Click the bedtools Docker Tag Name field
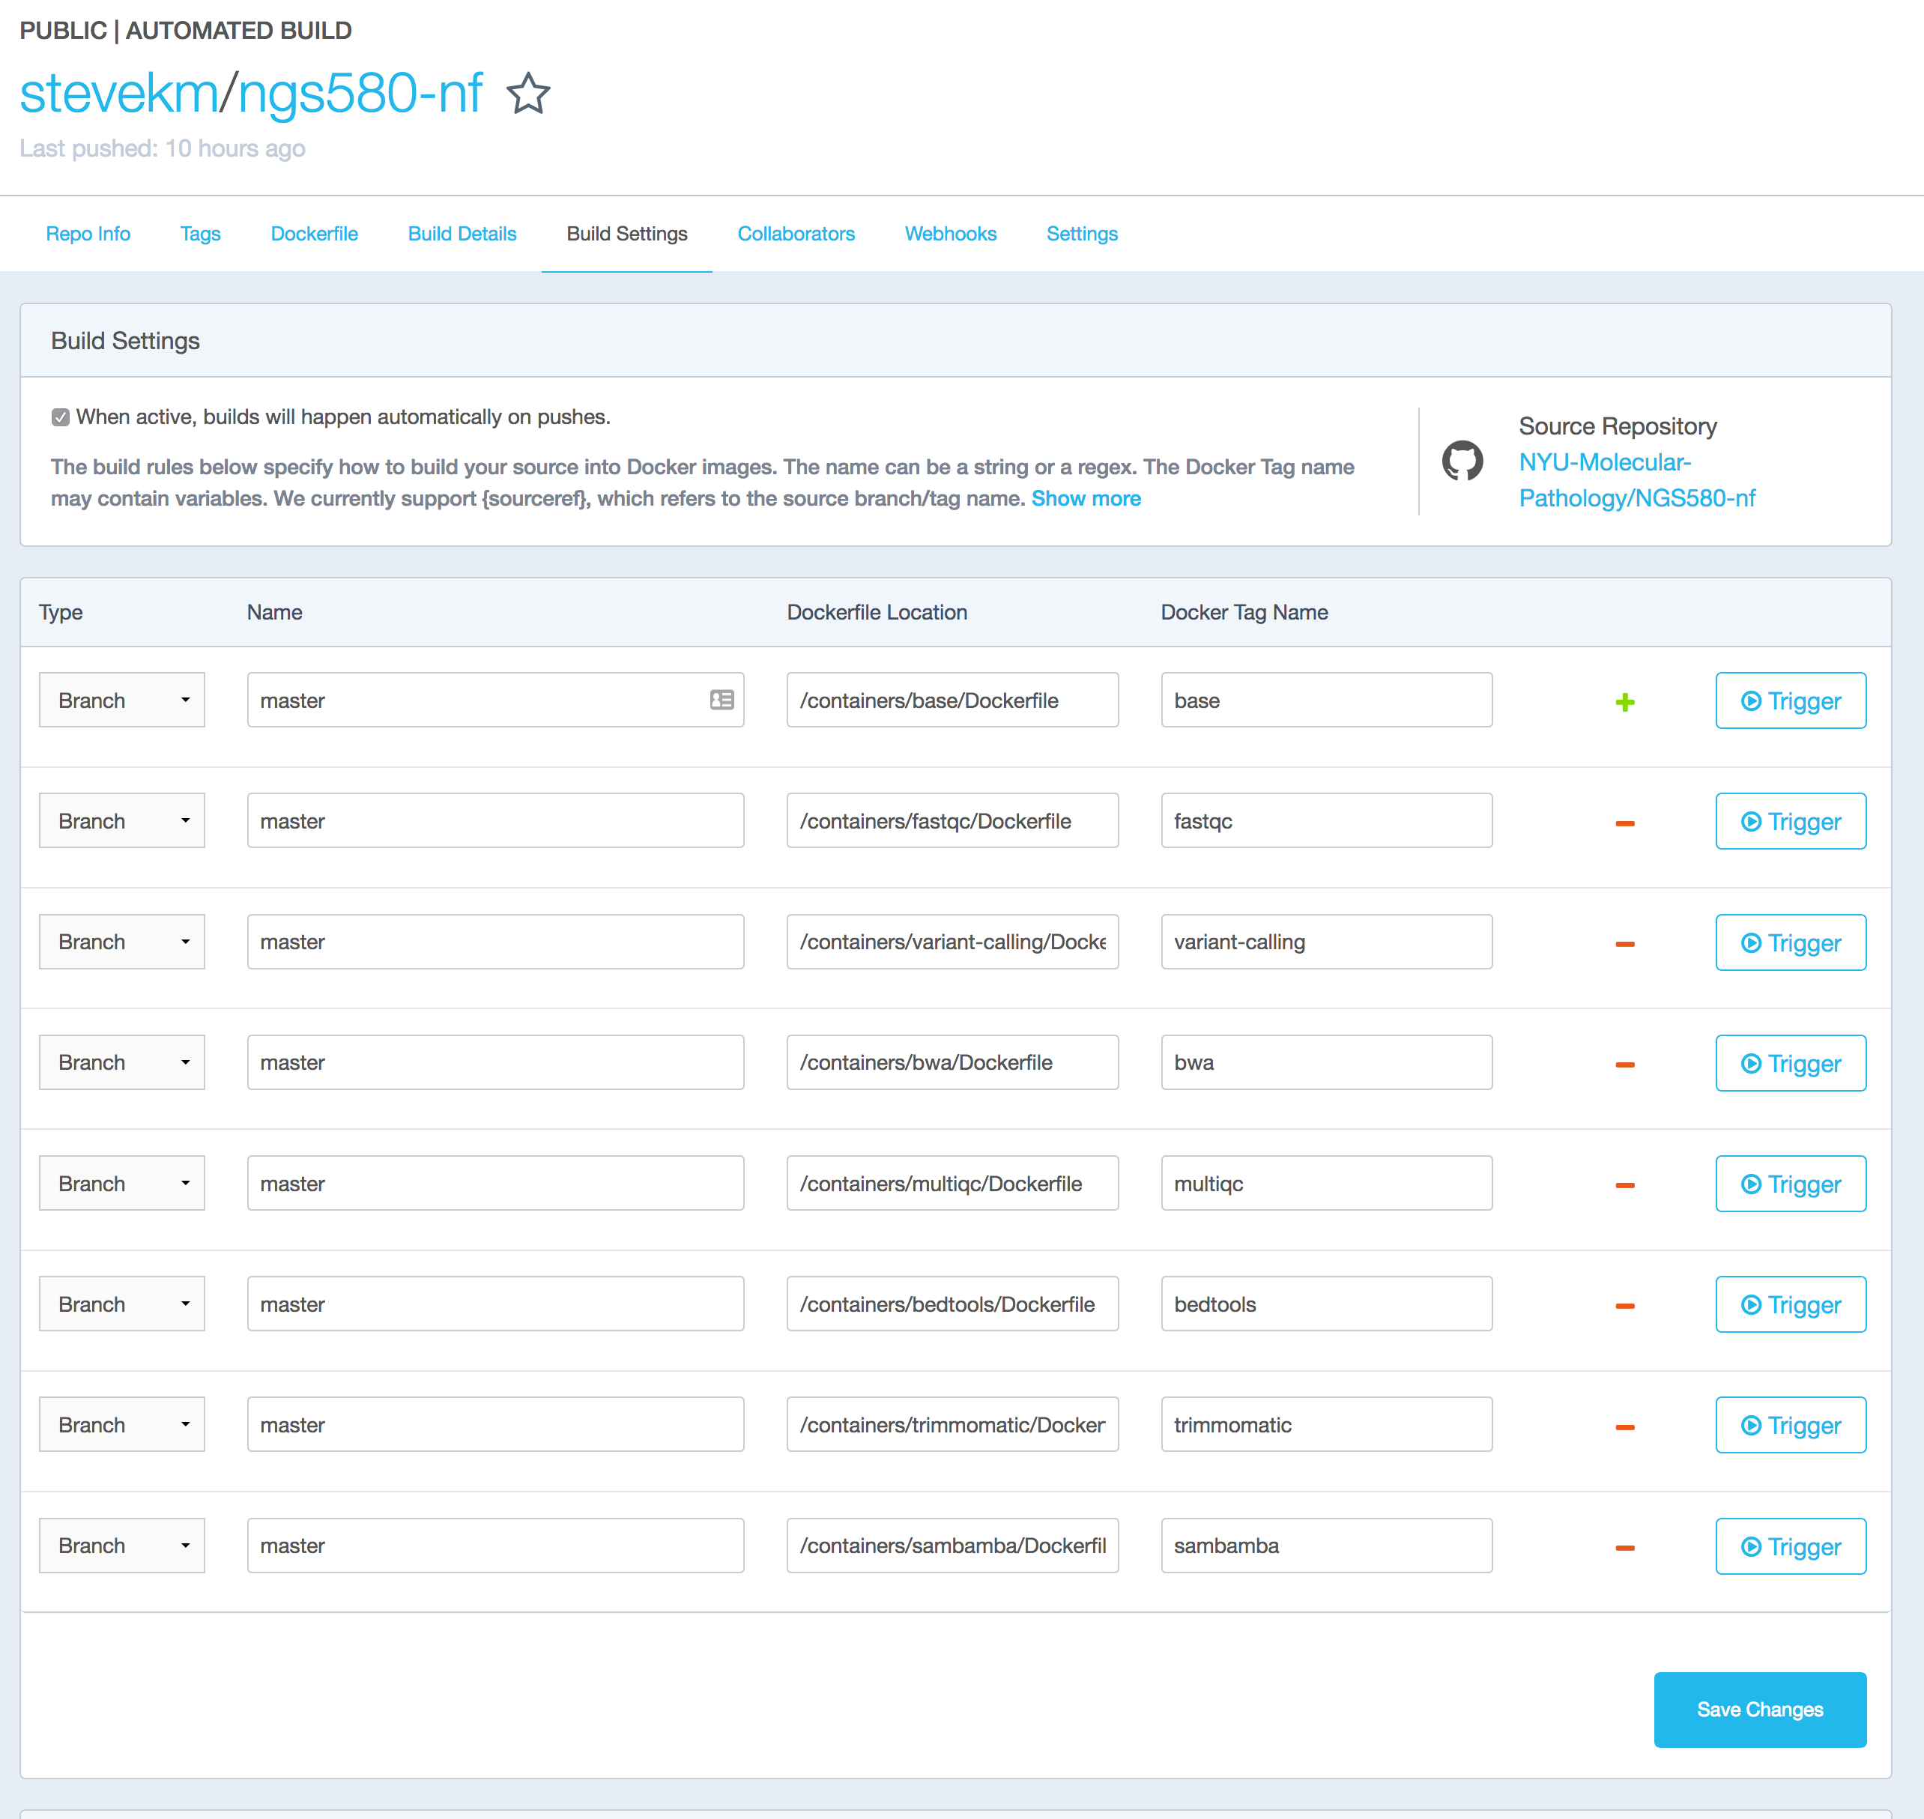The width and height of the screenshot is (1924, 1819). click(x=1327, y=1303)
